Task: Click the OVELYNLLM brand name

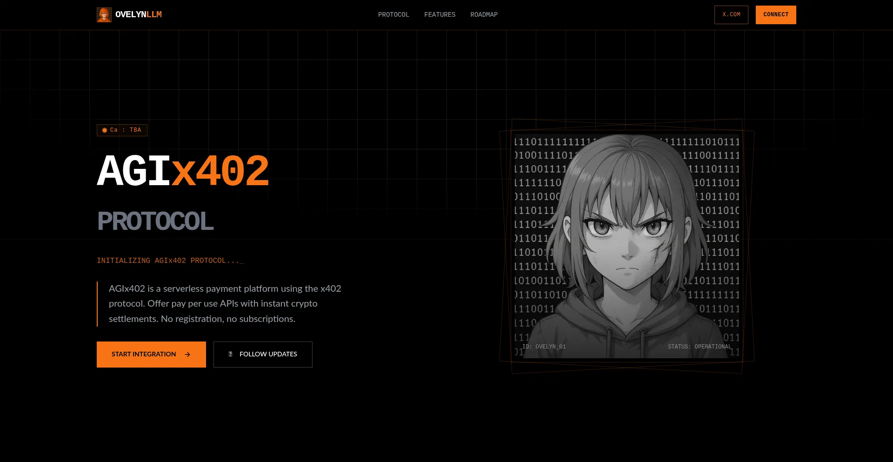Action: click(139, 15)
